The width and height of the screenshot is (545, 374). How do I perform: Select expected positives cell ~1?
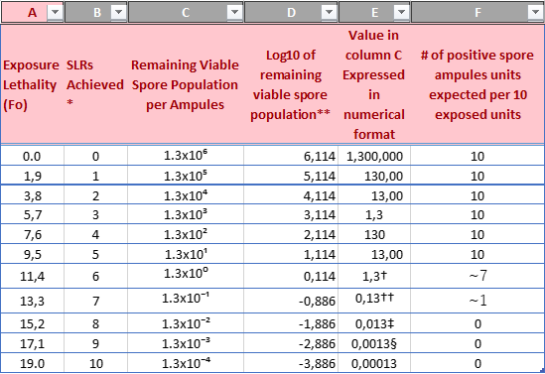point(477,301)
